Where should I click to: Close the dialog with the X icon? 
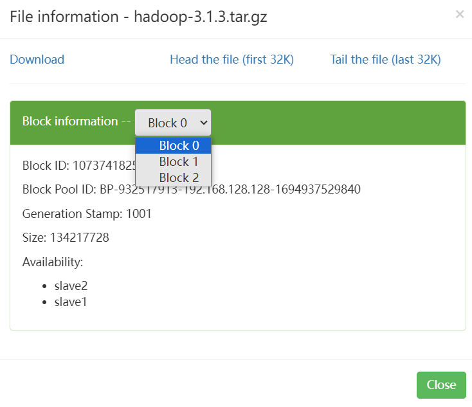pos(459,14)
